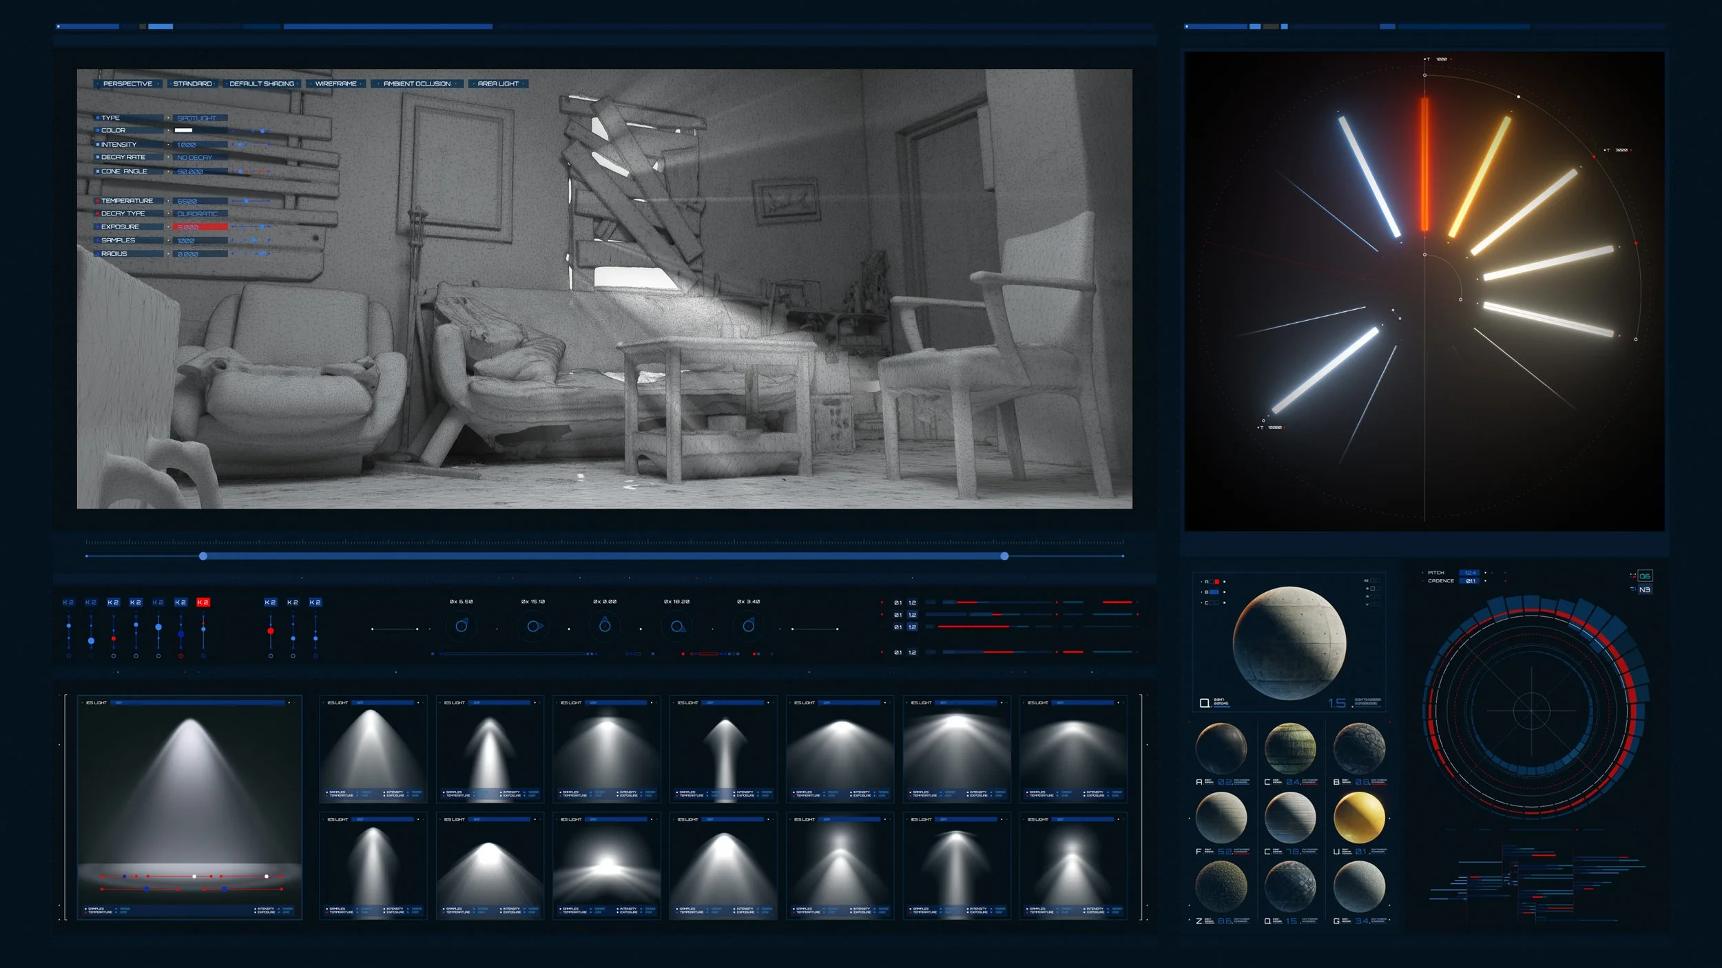The height and width of the screenshot is (968, 1722).
Task: Click the rotary knob labeled 0x 18.20
Action: 677,626
